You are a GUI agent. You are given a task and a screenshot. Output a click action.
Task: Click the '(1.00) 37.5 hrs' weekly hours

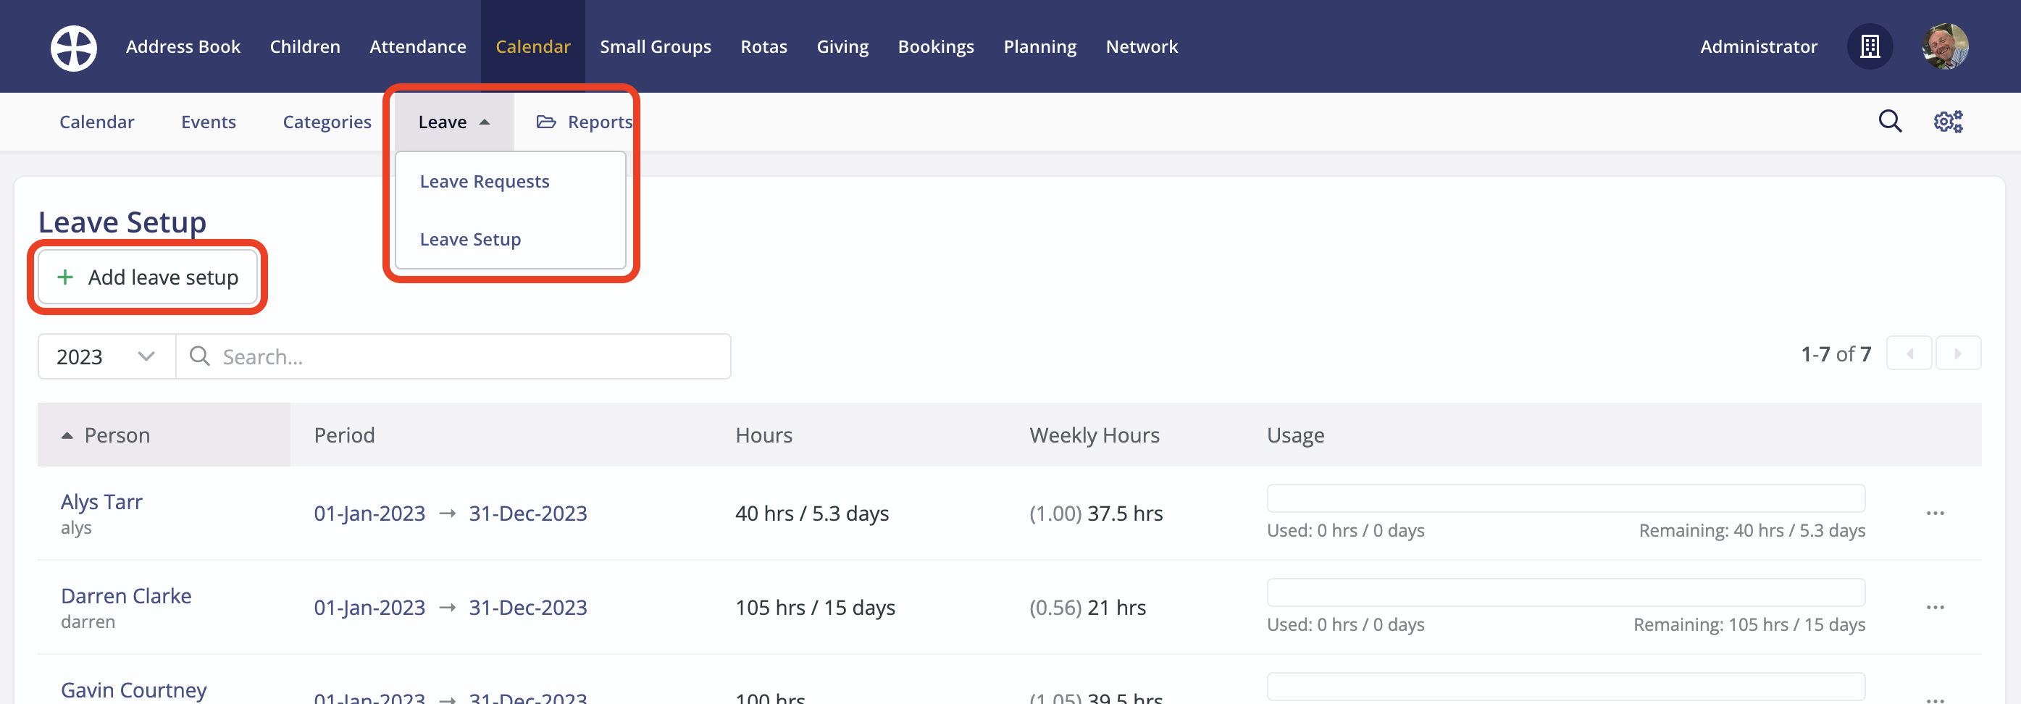[x=1096, y=514]
